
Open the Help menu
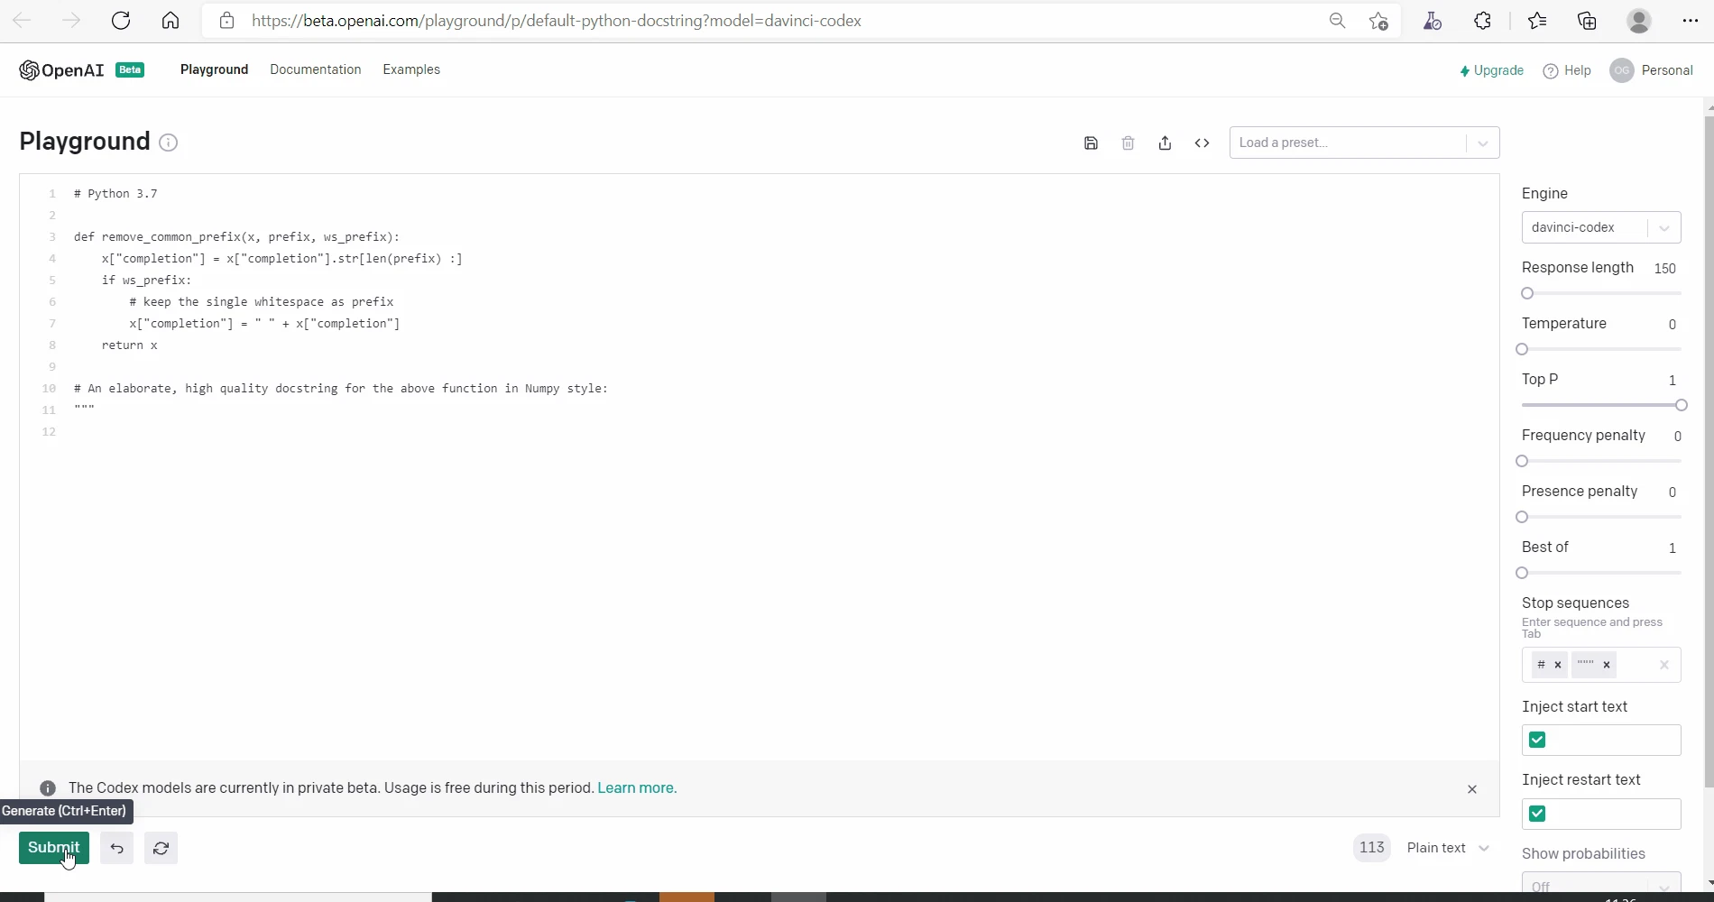click(1567, 70)
